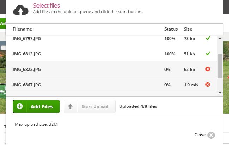Click the plus icon in Add Files

point(19,106)
